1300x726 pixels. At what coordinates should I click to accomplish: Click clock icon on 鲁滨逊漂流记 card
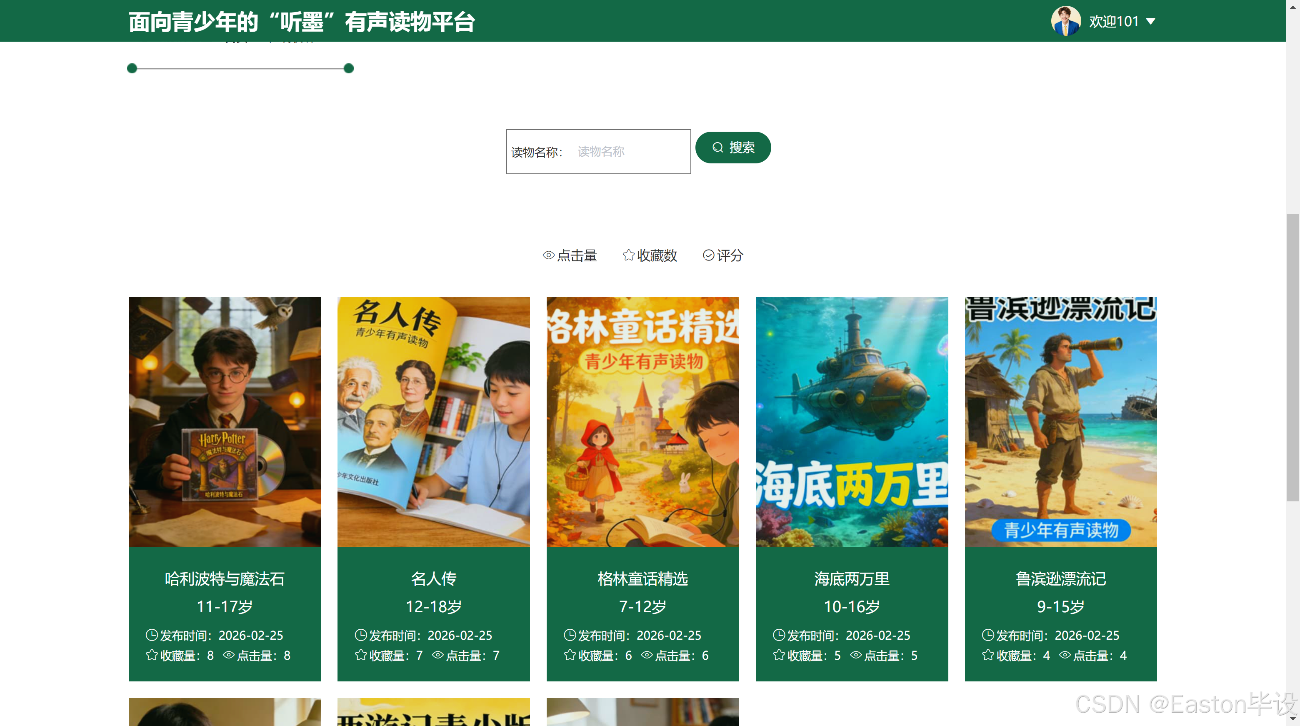coord(988,635)
